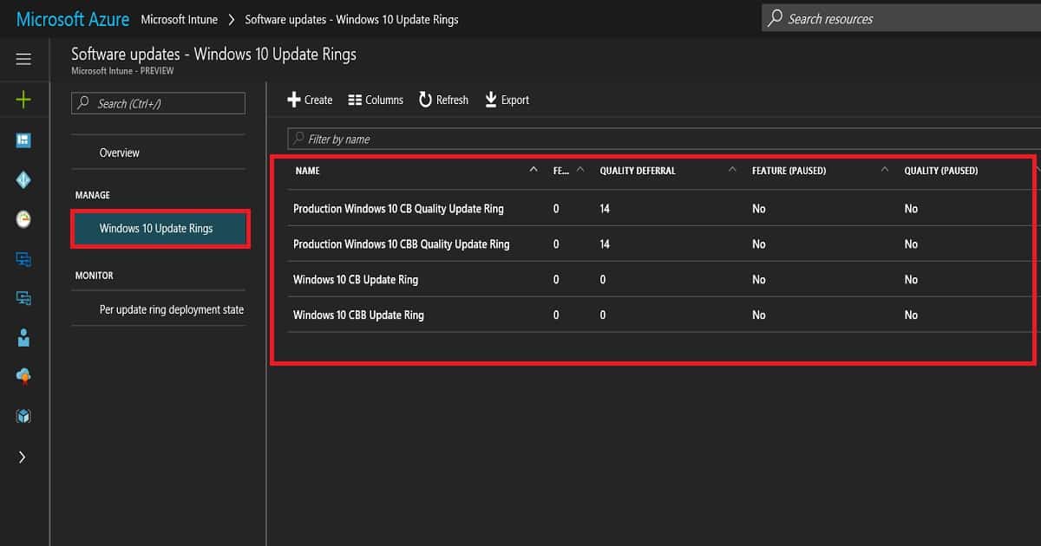Open the Columns chooser
The height and width of the screenshot is (546, 1041).
click(x=376, y=100)
